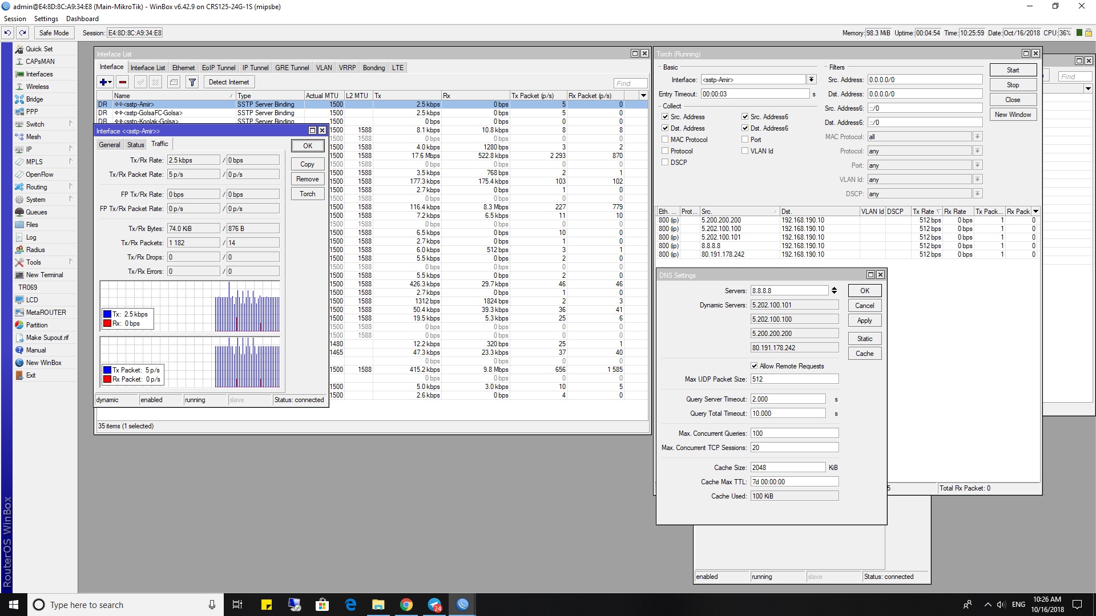Viewport: 1096px width, 616px height.
Task: Click the undo arrow icon in toolbar
Action: 8,33
